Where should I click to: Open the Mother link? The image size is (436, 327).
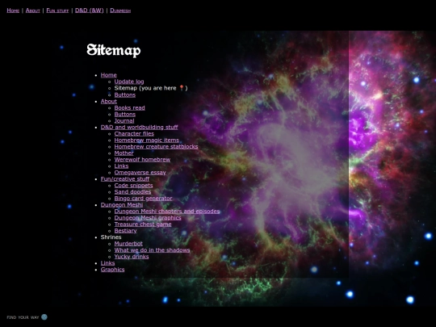coord(124,153)
